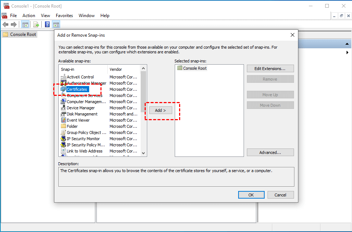
Task: Click the inner MDI window minimize button
Action: tap(335, 16)
